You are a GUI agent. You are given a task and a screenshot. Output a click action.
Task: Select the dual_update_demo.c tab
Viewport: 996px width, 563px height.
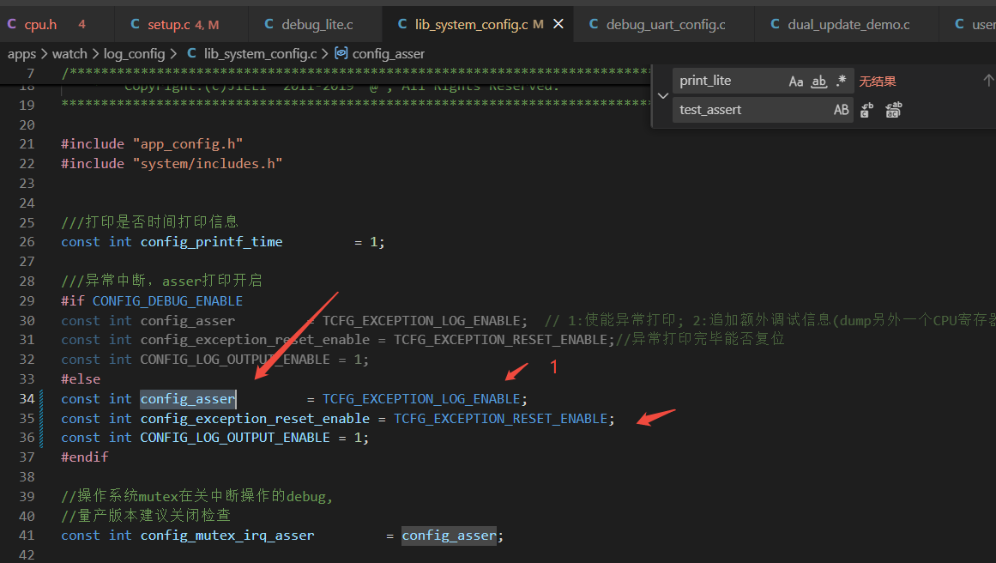[848, 25]
